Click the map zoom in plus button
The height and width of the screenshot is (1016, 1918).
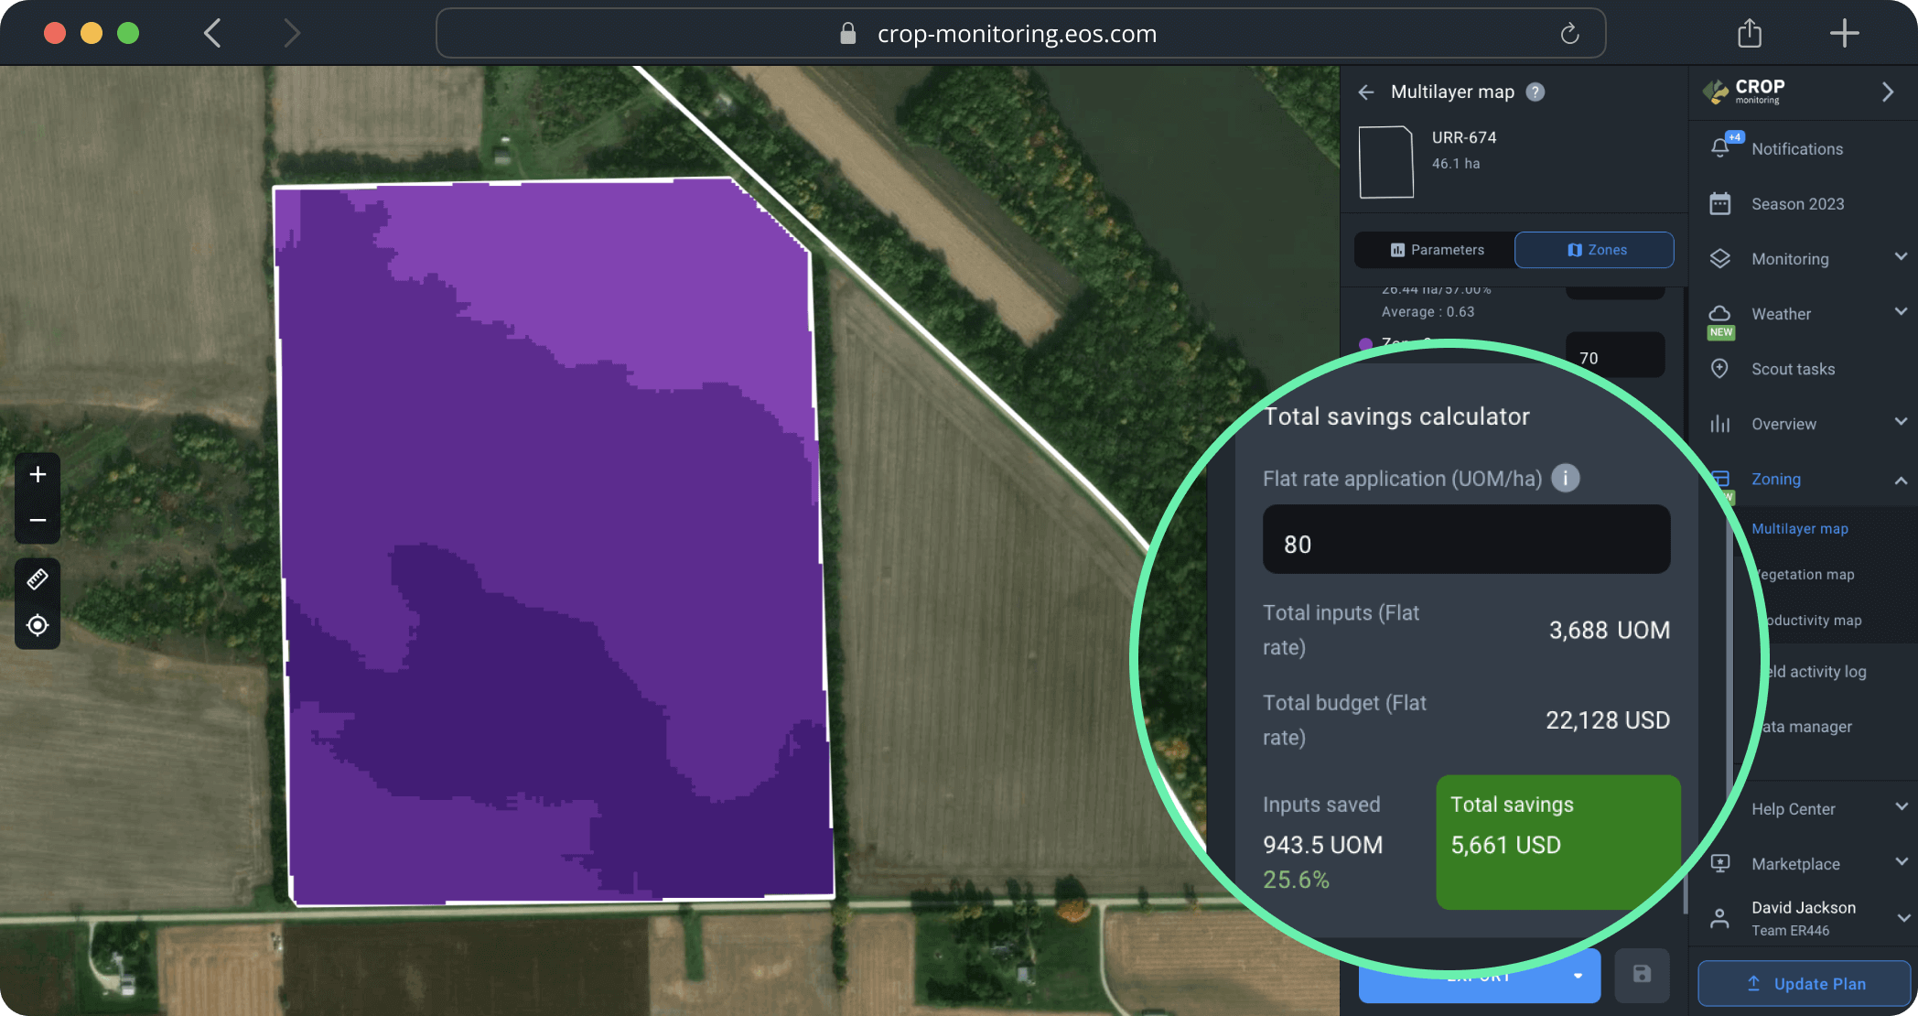point(38,474)
